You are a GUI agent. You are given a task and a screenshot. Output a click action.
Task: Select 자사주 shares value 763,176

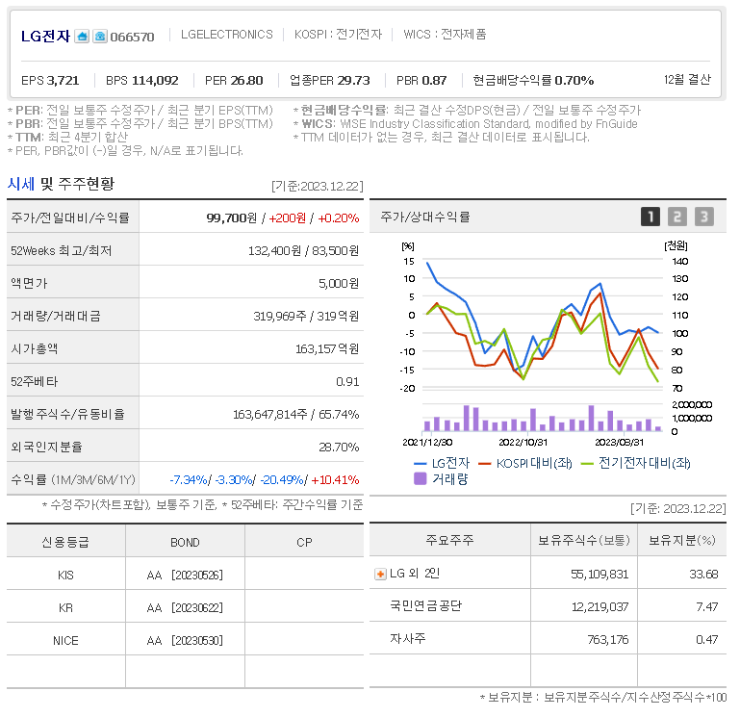click(608, 640)
